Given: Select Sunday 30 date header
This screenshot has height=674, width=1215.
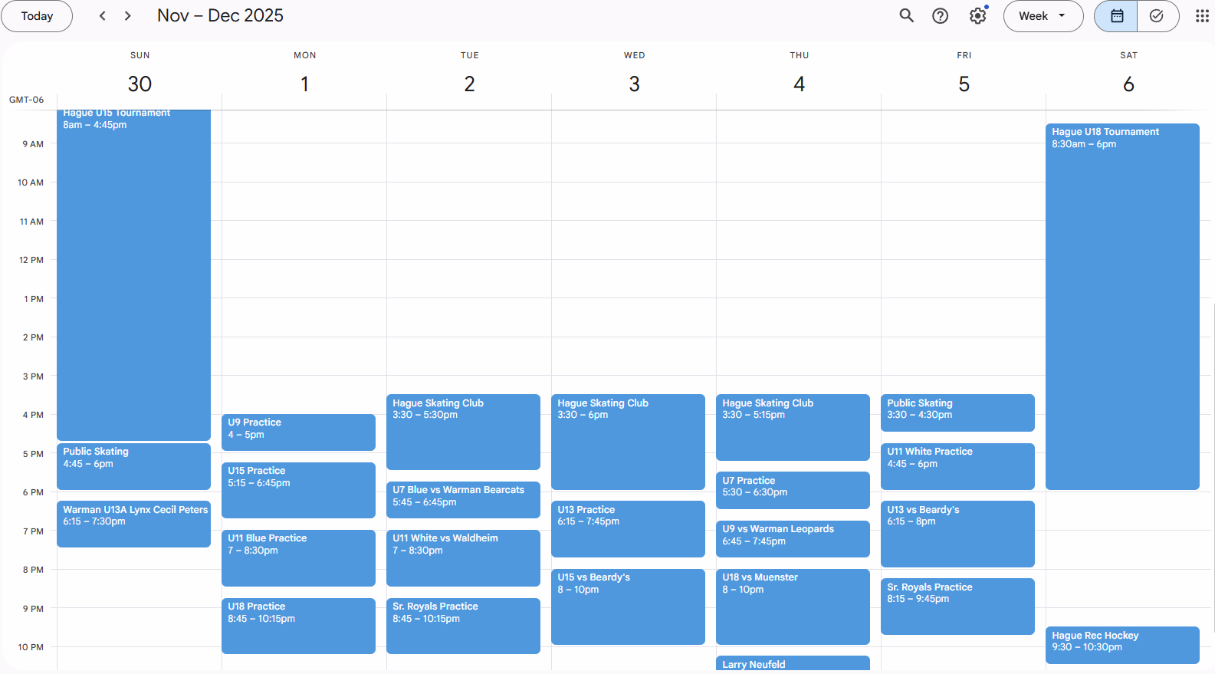Looking at the screenshot, I should (x=140, y=84).
